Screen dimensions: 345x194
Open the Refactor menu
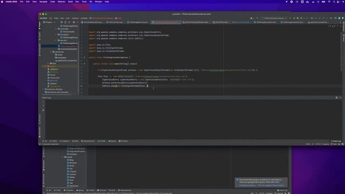pos(61,2)
